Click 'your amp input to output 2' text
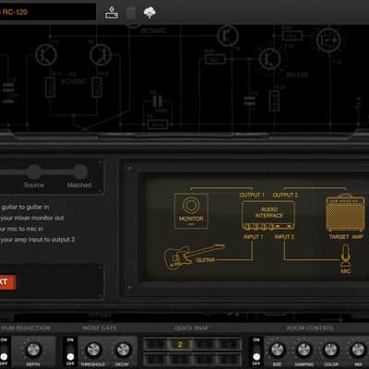 (38, 240)
